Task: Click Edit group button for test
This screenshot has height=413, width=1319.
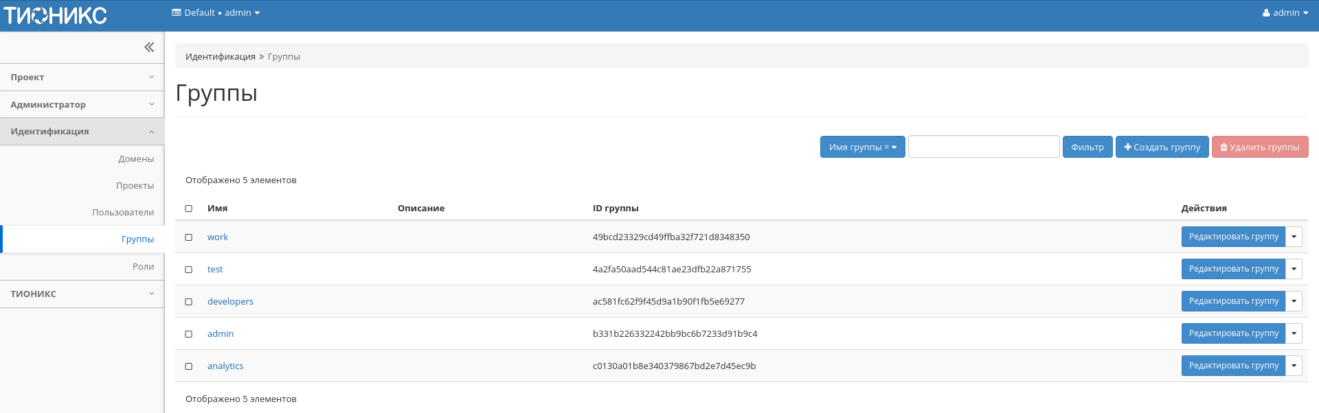Action: [1233, 269]
